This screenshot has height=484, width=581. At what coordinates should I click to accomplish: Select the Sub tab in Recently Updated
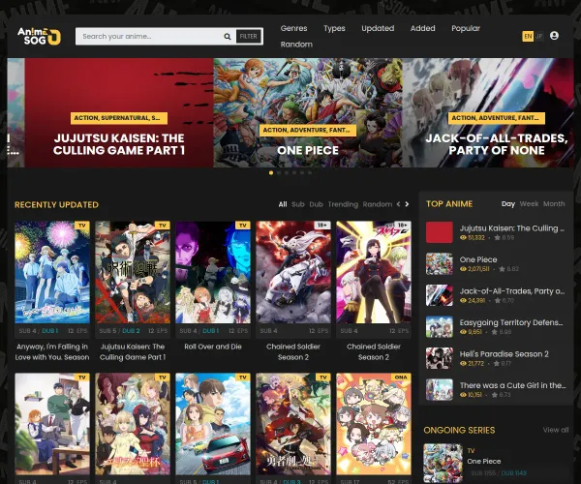[x=298, y=204]
